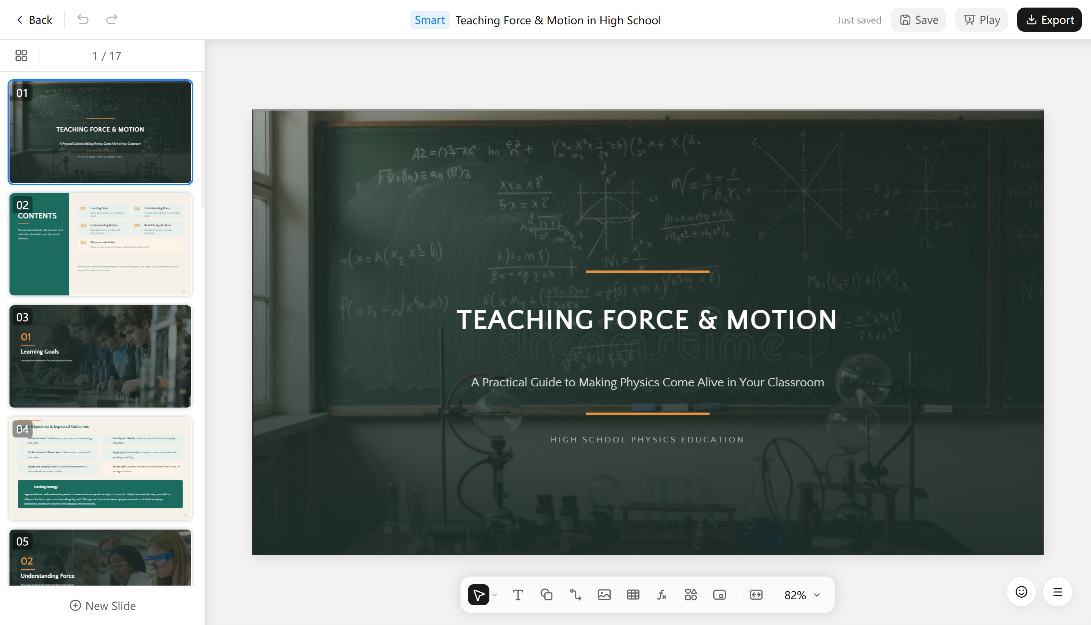
Task: Open the formula fx tool
Action: click(662, 595)
